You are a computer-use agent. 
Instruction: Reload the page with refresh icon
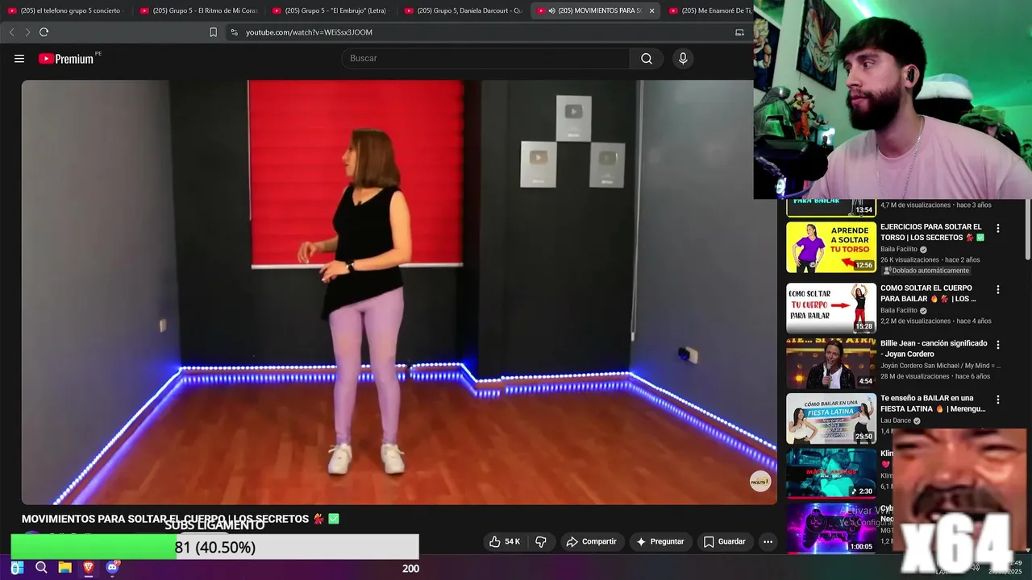coord(44,32)
